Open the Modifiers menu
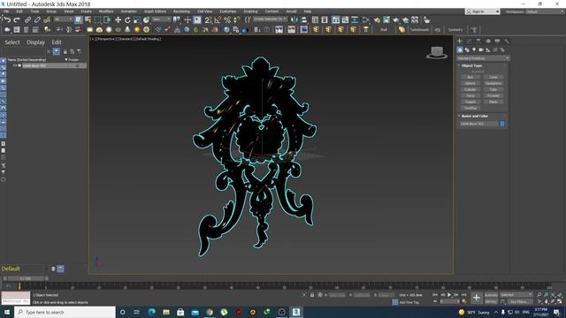 tap(106, 11)
